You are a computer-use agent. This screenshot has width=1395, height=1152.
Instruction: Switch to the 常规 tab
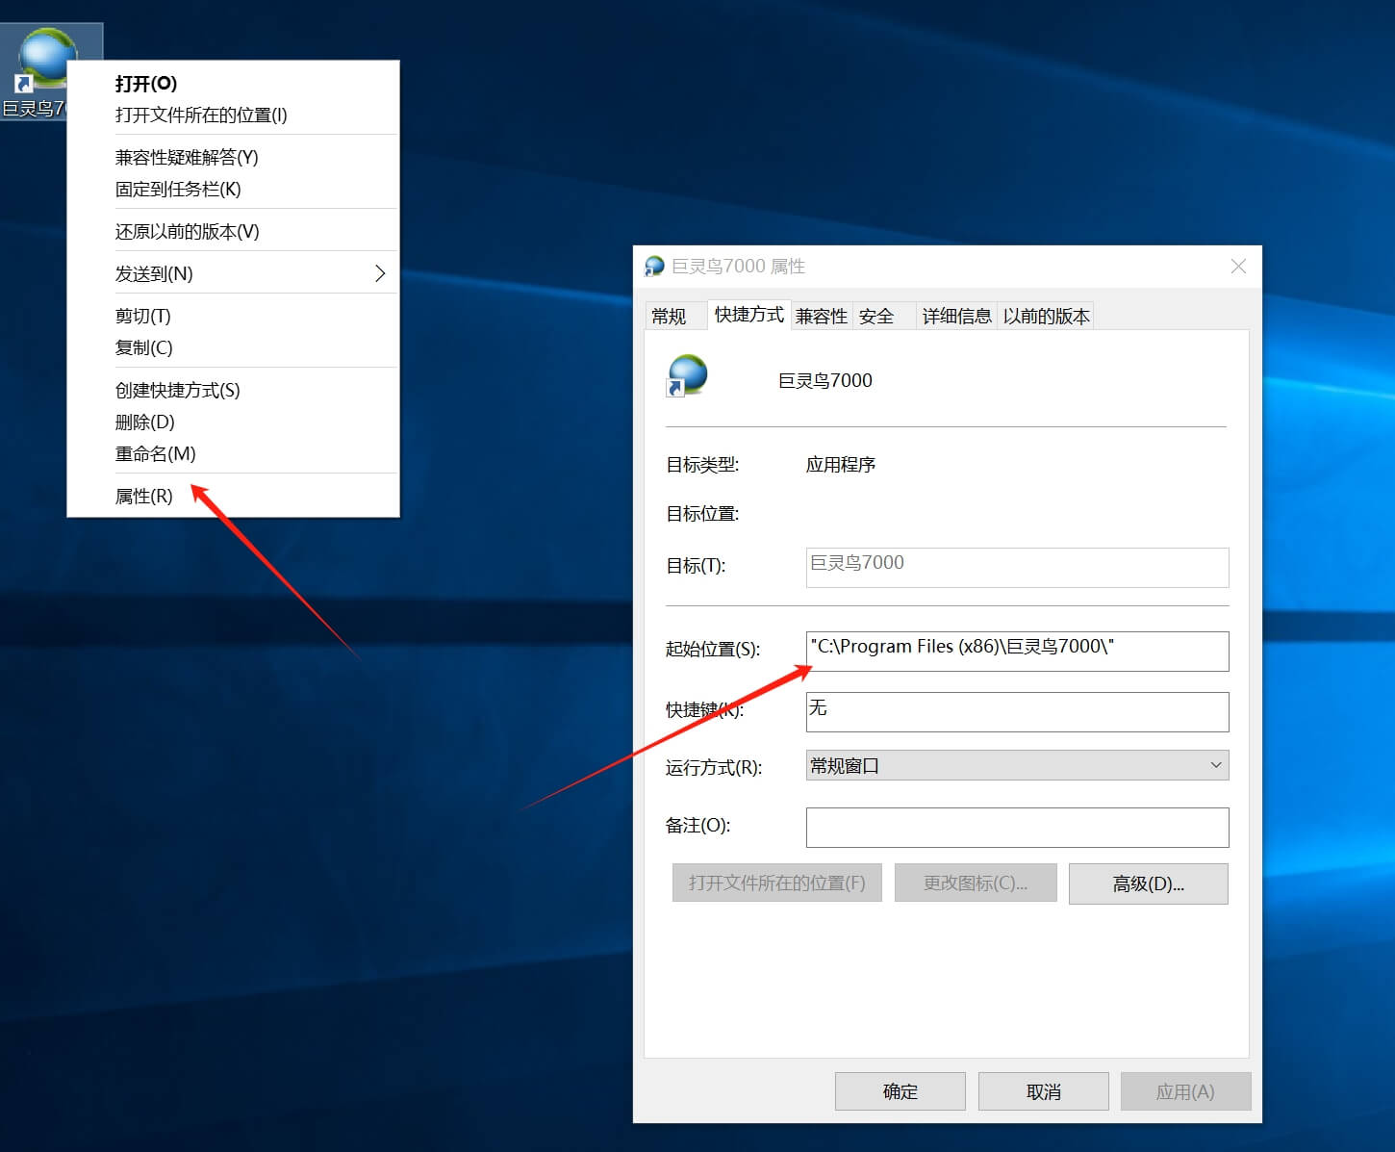tap(669, 317)
